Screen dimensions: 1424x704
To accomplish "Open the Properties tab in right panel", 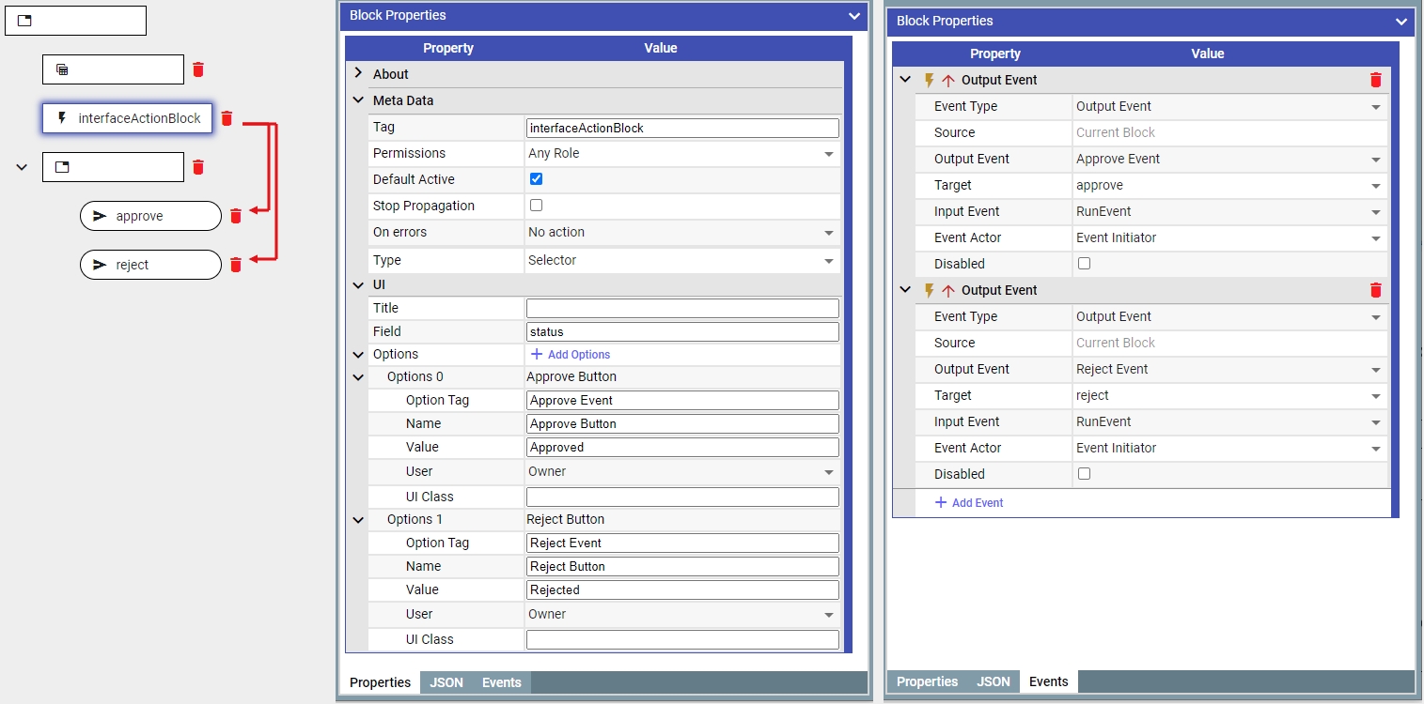I will (x=927, y=681).
